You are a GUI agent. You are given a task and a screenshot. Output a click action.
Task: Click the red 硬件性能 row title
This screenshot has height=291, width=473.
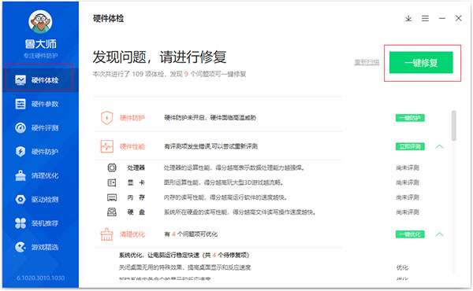pos(132,146)
